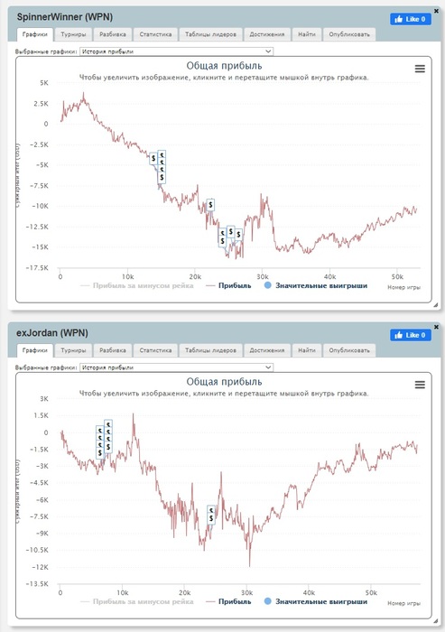The width and height of the screenshot is (445, 632).
Task: Open the SpinnerWinner chart hamburger menu
Action: [x=420, y=69]
